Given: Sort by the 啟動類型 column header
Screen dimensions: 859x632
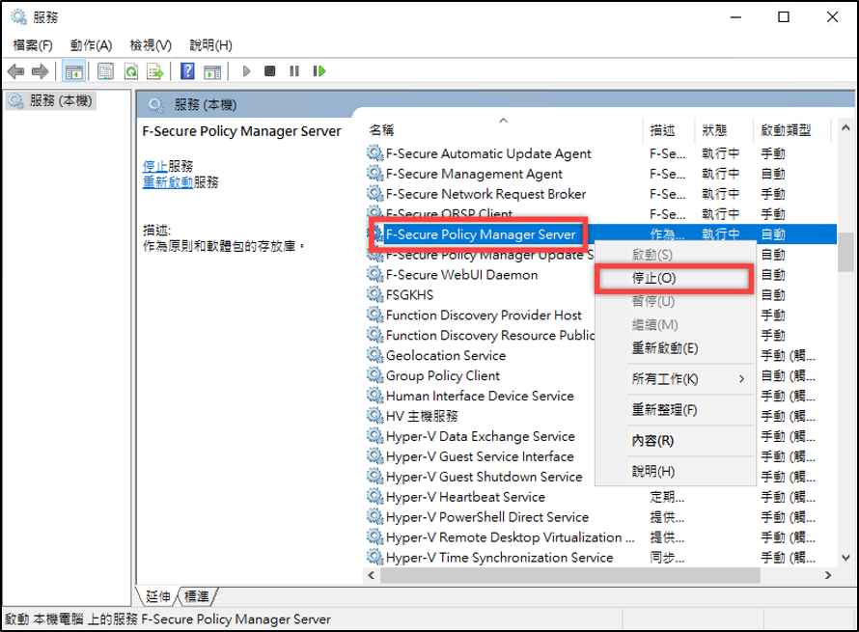Looking at the screenshot, I should click(x=792, y=130).
